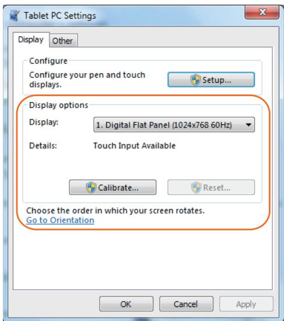This screenshot has width=284, height=321.
Task: Click the 'Tablet PC Settings' title text
Action: click(60, 16)
